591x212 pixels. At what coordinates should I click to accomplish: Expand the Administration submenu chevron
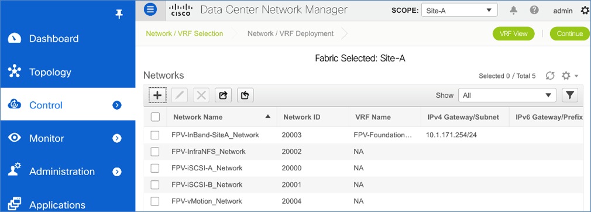point(117,172)
